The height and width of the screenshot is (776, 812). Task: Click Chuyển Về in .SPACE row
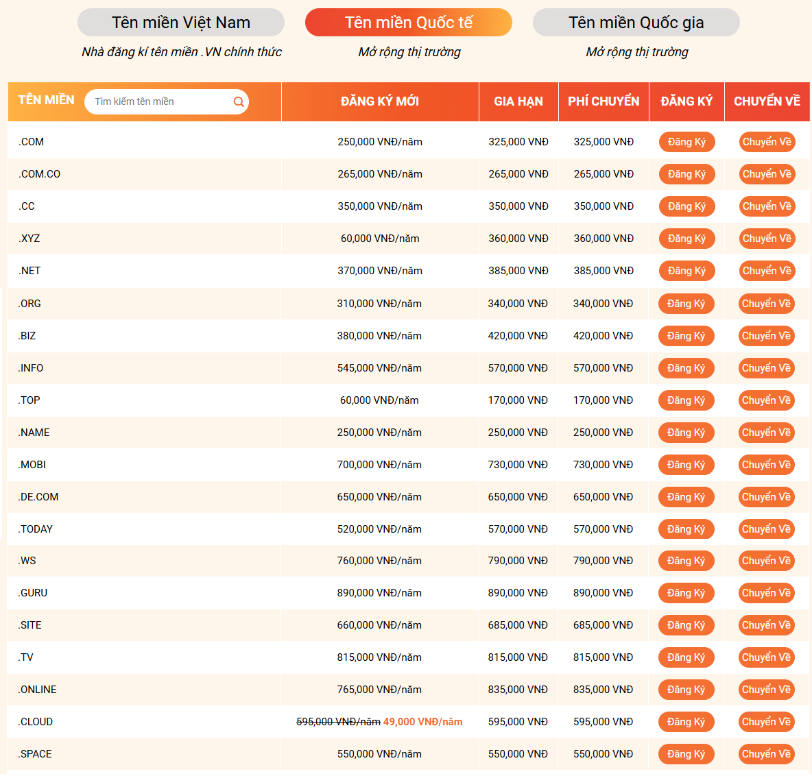click(767, 754)
